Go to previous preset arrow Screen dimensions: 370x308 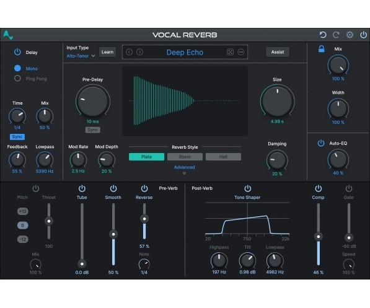[129, 52]
